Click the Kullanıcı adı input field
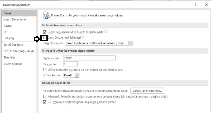Screen dimensions: 211x113 point(89,58)
